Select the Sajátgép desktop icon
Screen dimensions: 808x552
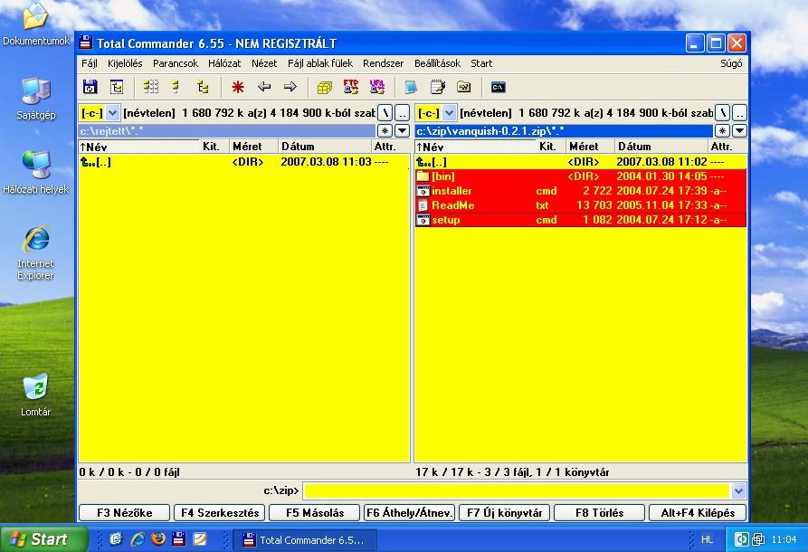[35, 91]
